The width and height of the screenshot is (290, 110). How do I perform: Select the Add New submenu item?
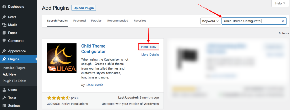(x=9, y=74)
